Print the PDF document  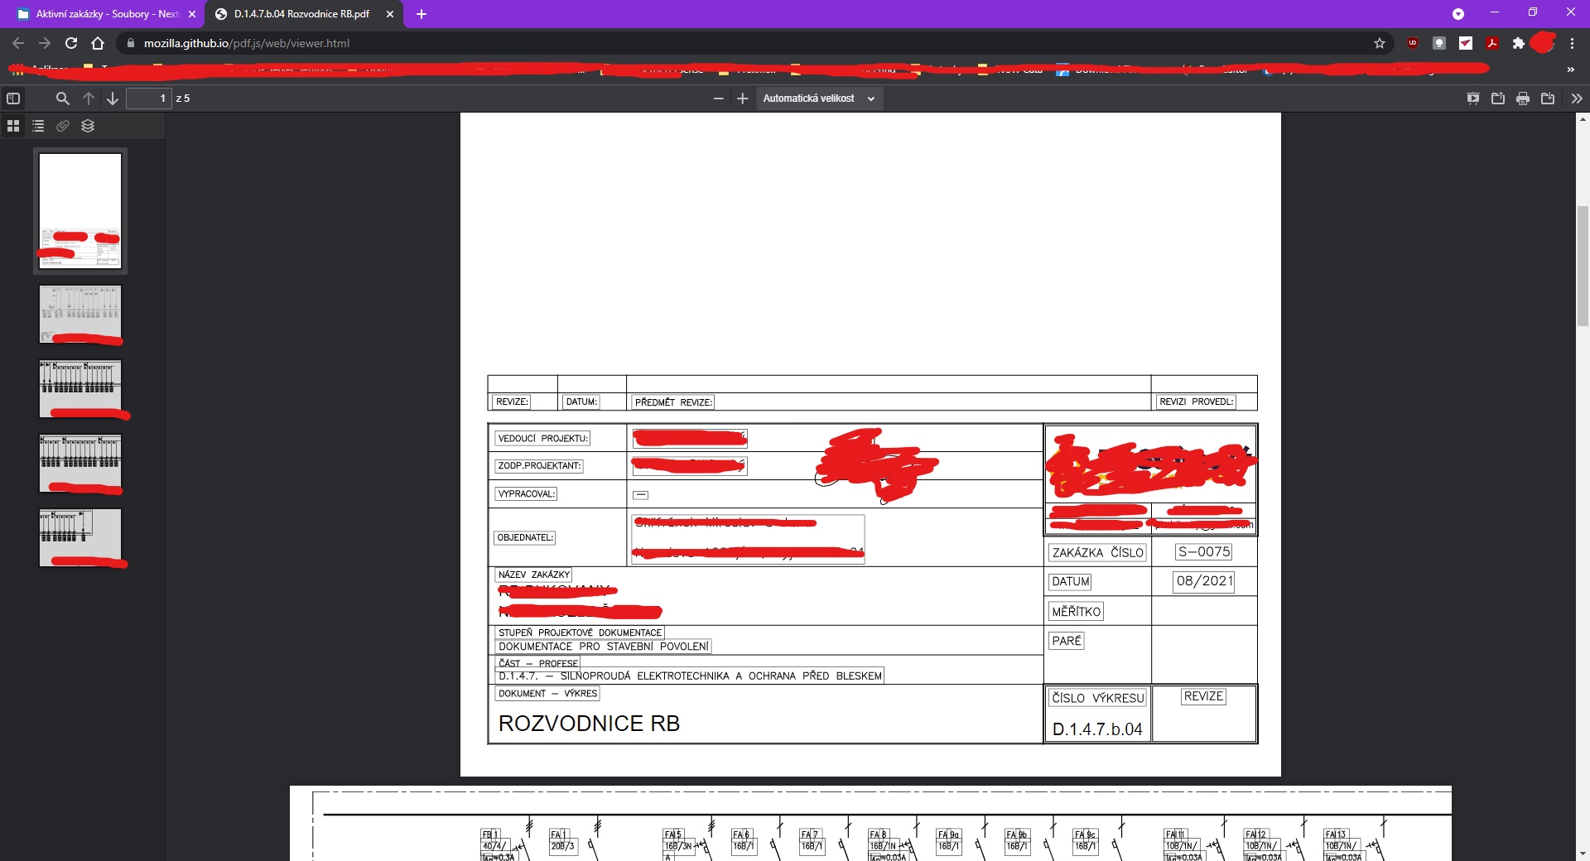[x=1523, y=99]
